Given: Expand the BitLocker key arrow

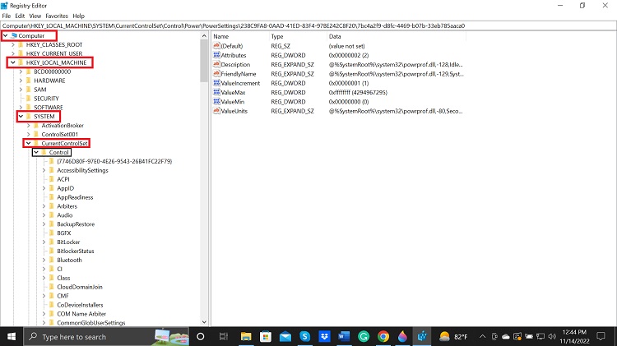Looking at the screenshot, I should click(43, 242).
